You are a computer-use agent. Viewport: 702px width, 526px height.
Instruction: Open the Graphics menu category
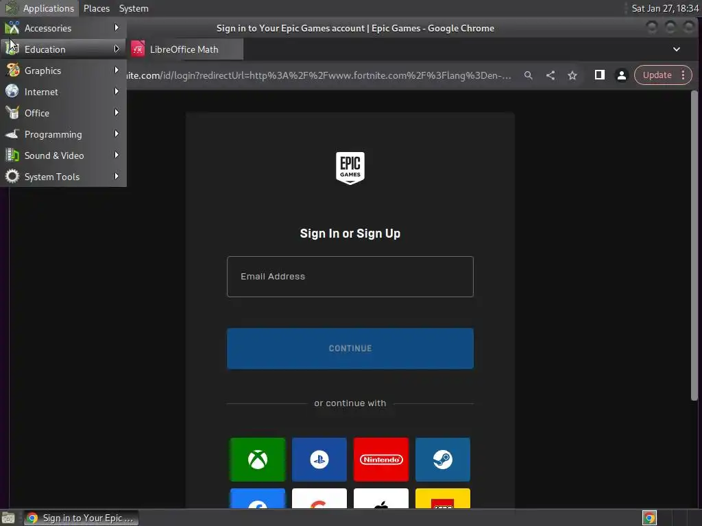(x=63, y=71)
